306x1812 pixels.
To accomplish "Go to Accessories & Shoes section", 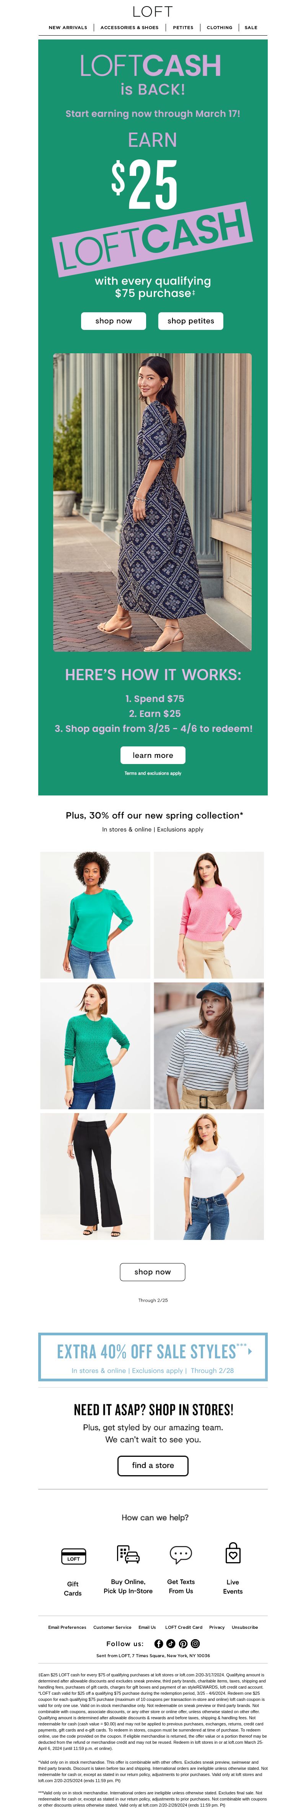I will 129,28.
